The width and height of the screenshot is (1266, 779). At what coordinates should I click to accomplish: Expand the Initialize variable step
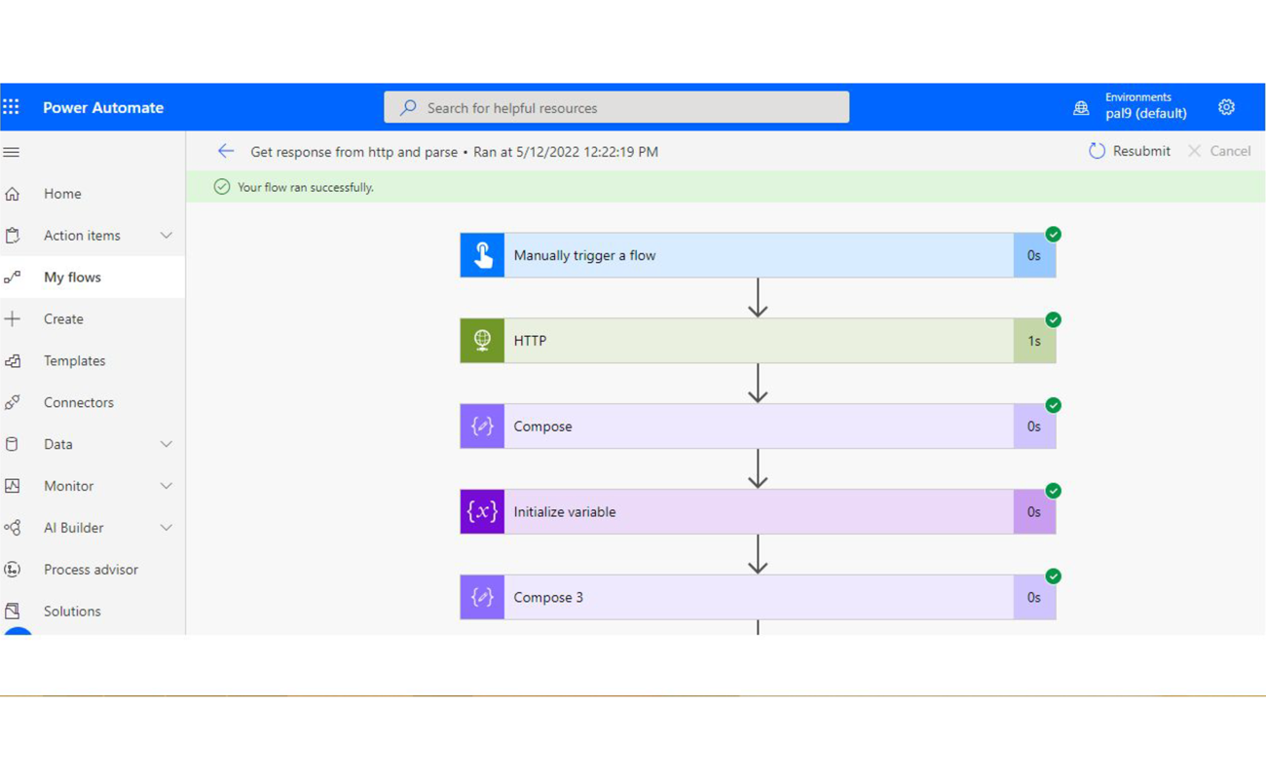(758, 512)
